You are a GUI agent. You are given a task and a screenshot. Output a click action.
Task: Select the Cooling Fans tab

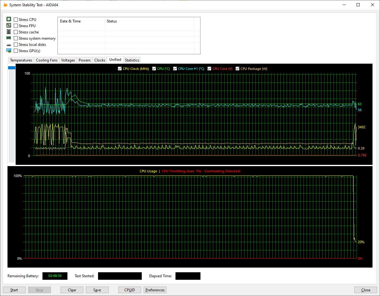pyautogui.click(x=47, y=60)
